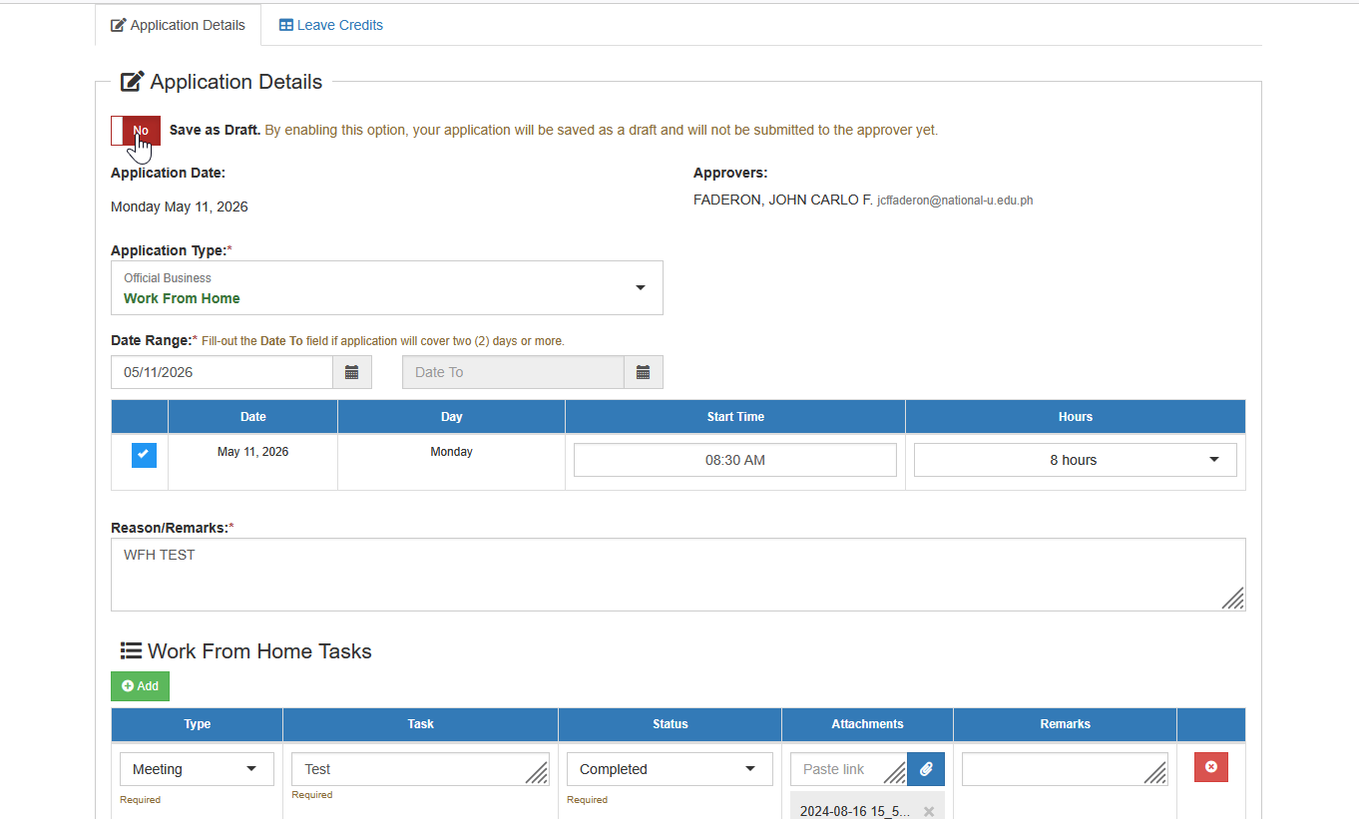Remove the 2024-08-16 attached file
Viewport: 1359px width, 819px height.
pos(929,811)
